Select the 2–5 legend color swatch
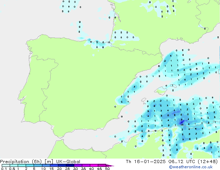220x170 pixels. point(30,165)
